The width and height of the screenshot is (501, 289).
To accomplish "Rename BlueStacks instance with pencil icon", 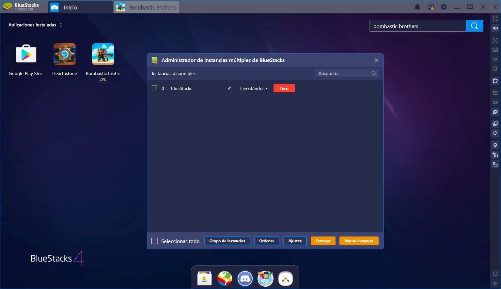I will [x=229, y=88].
